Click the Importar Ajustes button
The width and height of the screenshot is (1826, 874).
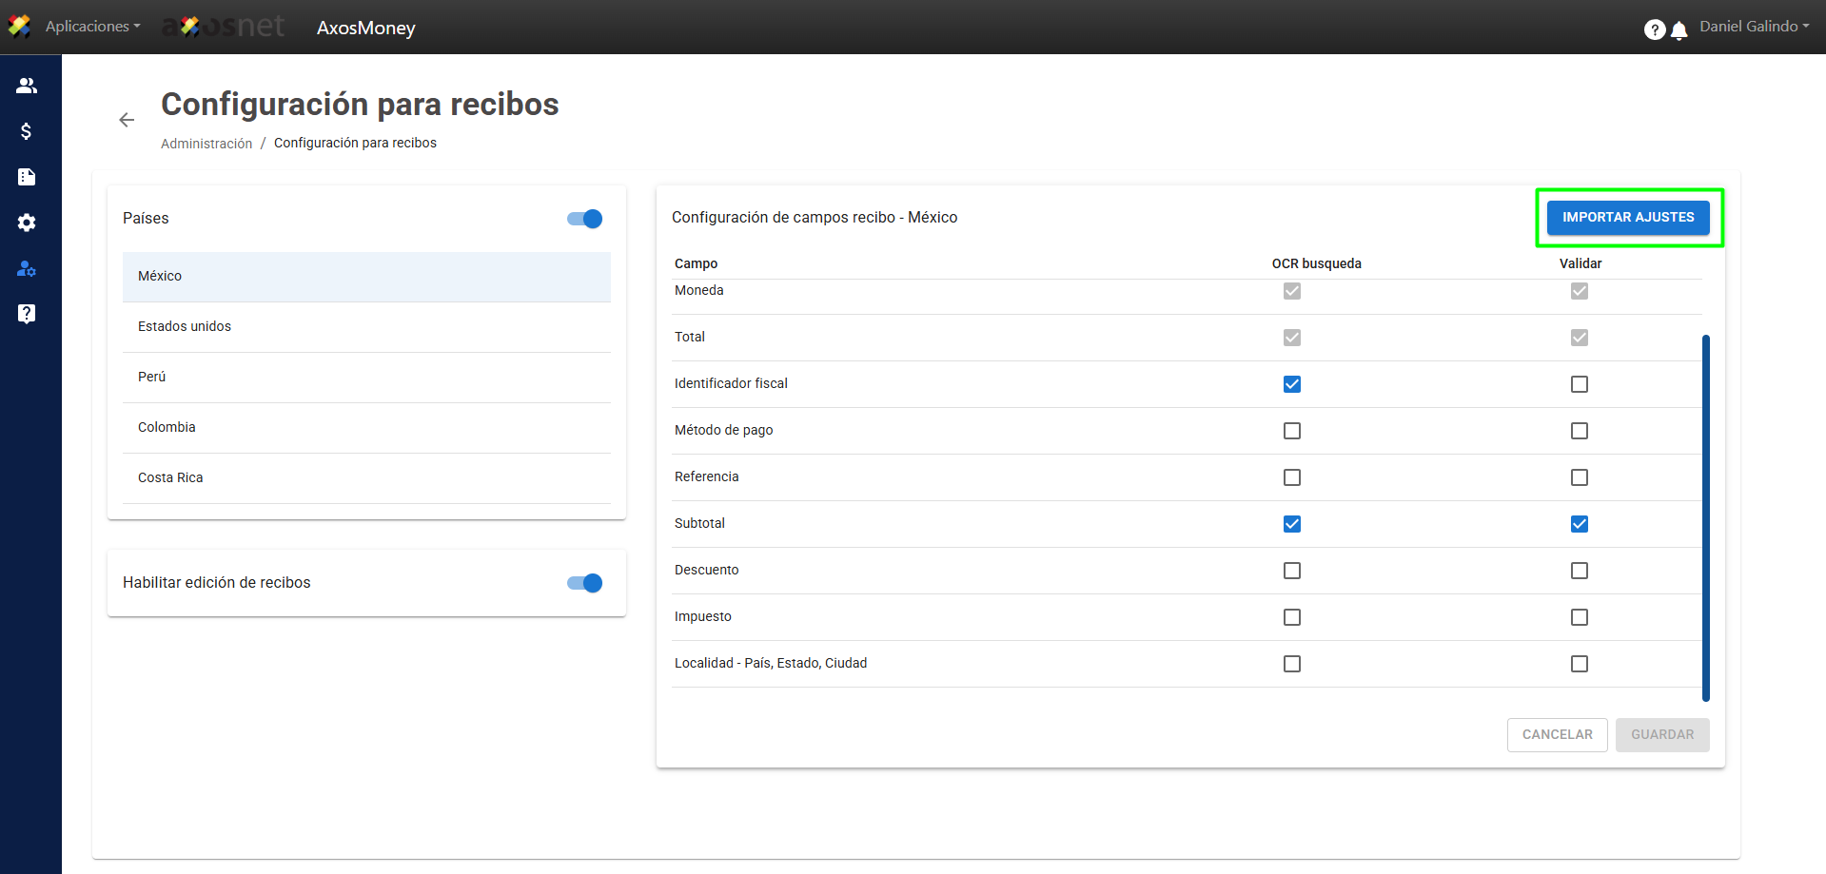(x=1627, y=218)
